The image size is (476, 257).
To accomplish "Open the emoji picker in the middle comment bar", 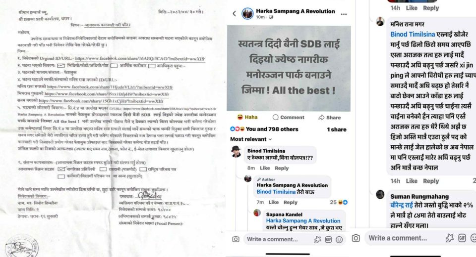I will [339, 239].
